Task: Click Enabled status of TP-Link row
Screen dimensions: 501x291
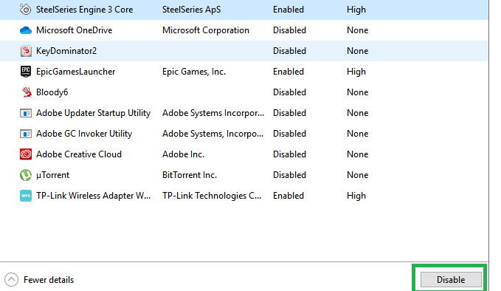Action: pyautogui.click(x=288, y=196)
